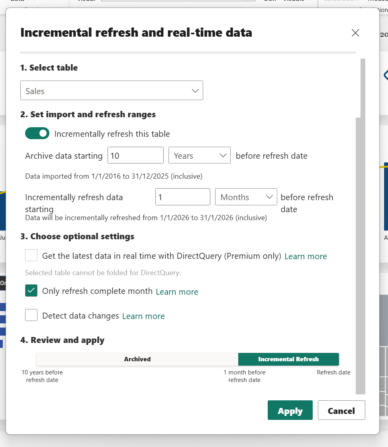Open Learn more link for data changes
This screenshot has height=447, width=388.
coord(143,316)
